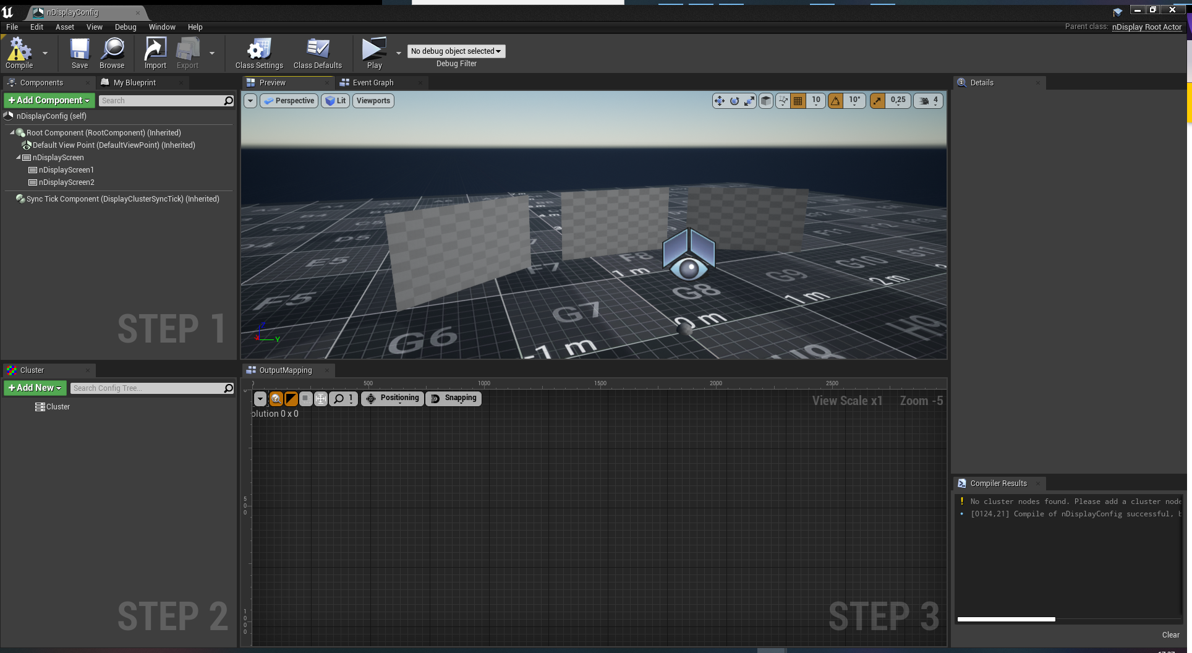
Task: Click the search magnifier in Components panel
Action: click(229, 101)
